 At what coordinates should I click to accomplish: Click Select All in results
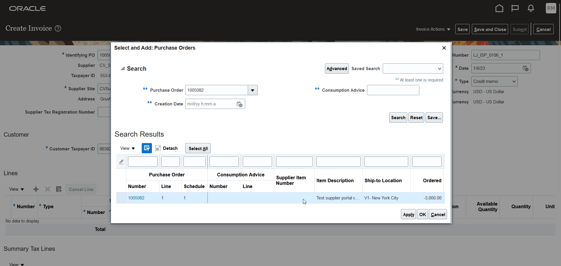click(x=198, y=148)
